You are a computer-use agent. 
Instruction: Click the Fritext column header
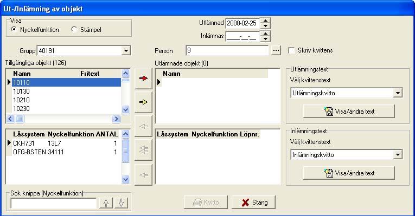[90, 74]
